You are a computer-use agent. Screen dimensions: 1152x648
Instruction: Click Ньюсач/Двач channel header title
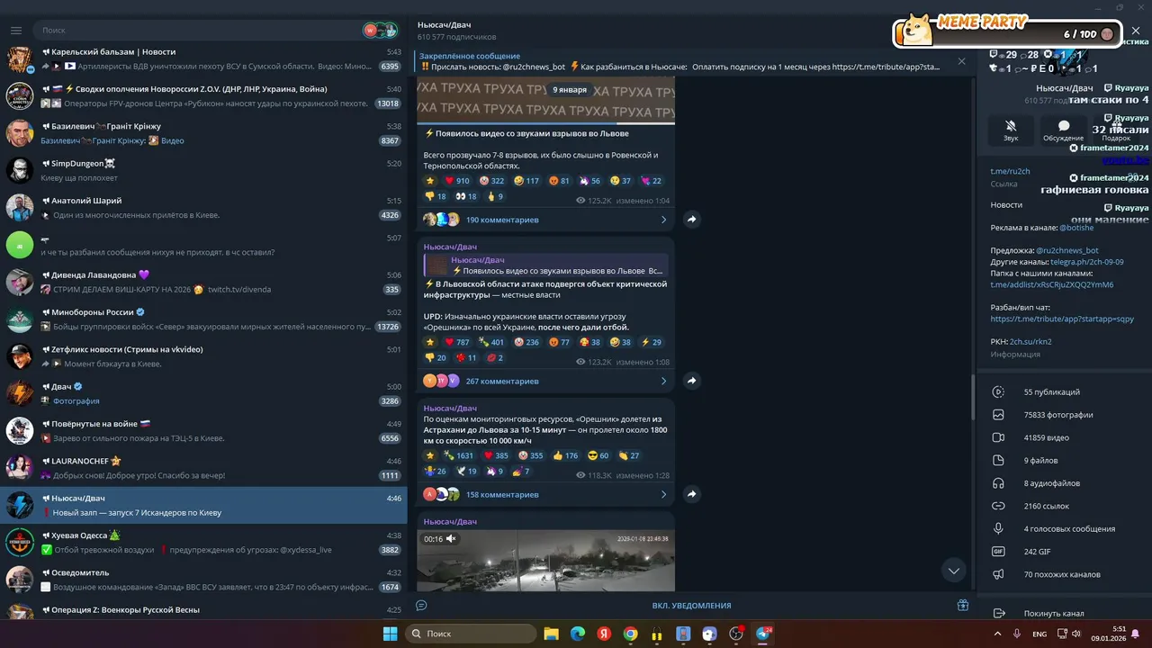pyautogui.click(x=444, y=24)
